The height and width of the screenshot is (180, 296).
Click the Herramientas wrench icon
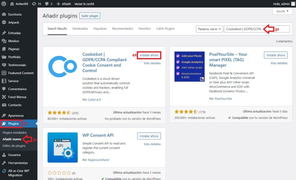click(x=4, y=163)
